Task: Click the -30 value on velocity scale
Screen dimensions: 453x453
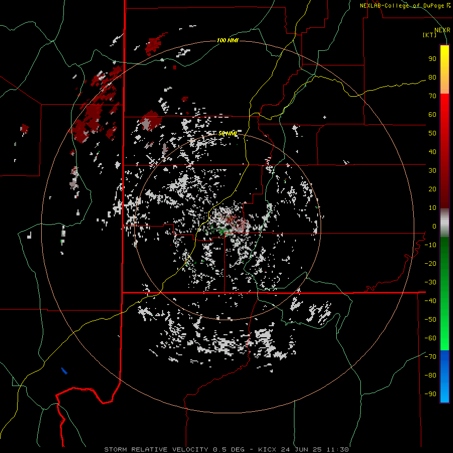Action: click(x=430, y=282)
